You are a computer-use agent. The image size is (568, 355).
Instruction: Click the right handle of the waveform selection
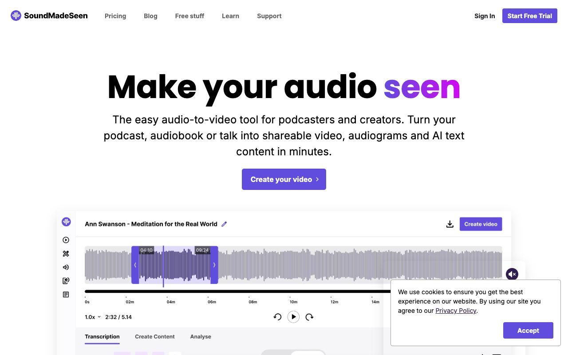pos(214,265)
